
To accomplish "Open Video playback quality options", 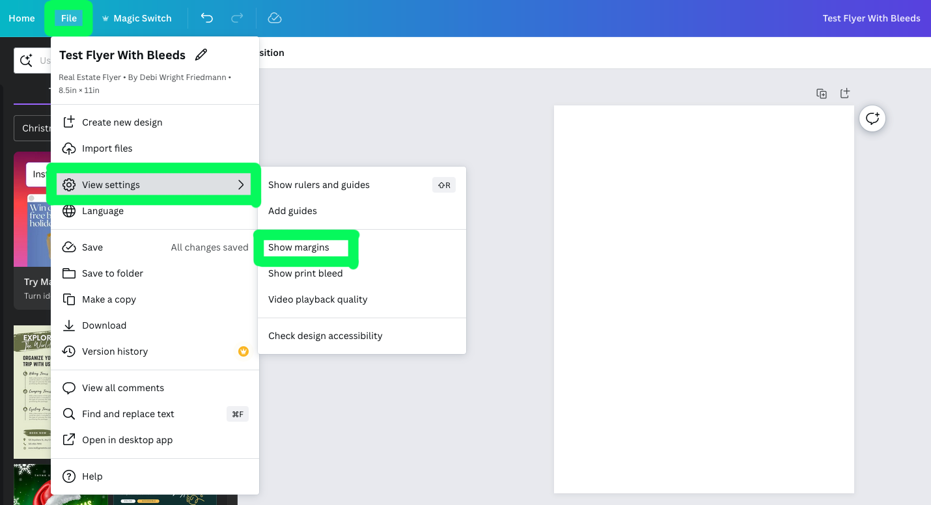I will click(318, 299).
